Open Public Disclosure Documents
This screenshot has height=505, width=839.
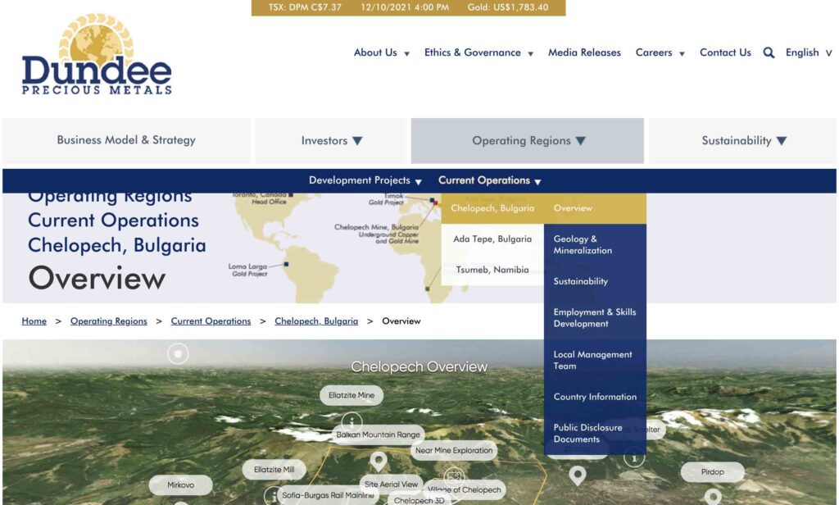point(595,433)
